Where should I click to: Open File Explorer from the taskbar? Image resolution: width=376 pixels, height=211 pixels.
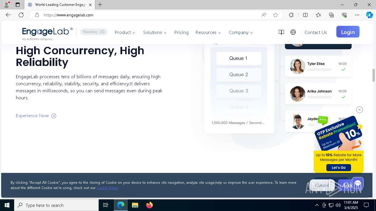135,205
